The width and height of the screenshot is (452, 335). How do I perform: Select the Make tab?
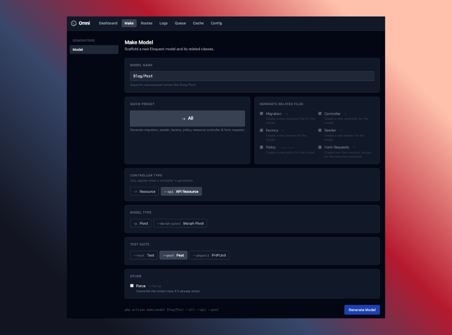129,23
